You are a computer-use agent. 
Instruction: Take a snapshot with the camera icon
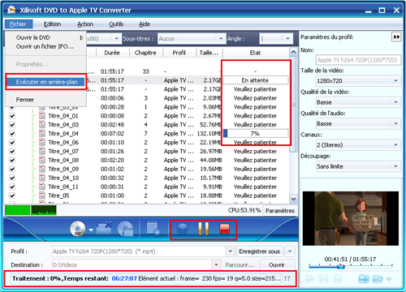pyautogui.click(x=364, y=279)
